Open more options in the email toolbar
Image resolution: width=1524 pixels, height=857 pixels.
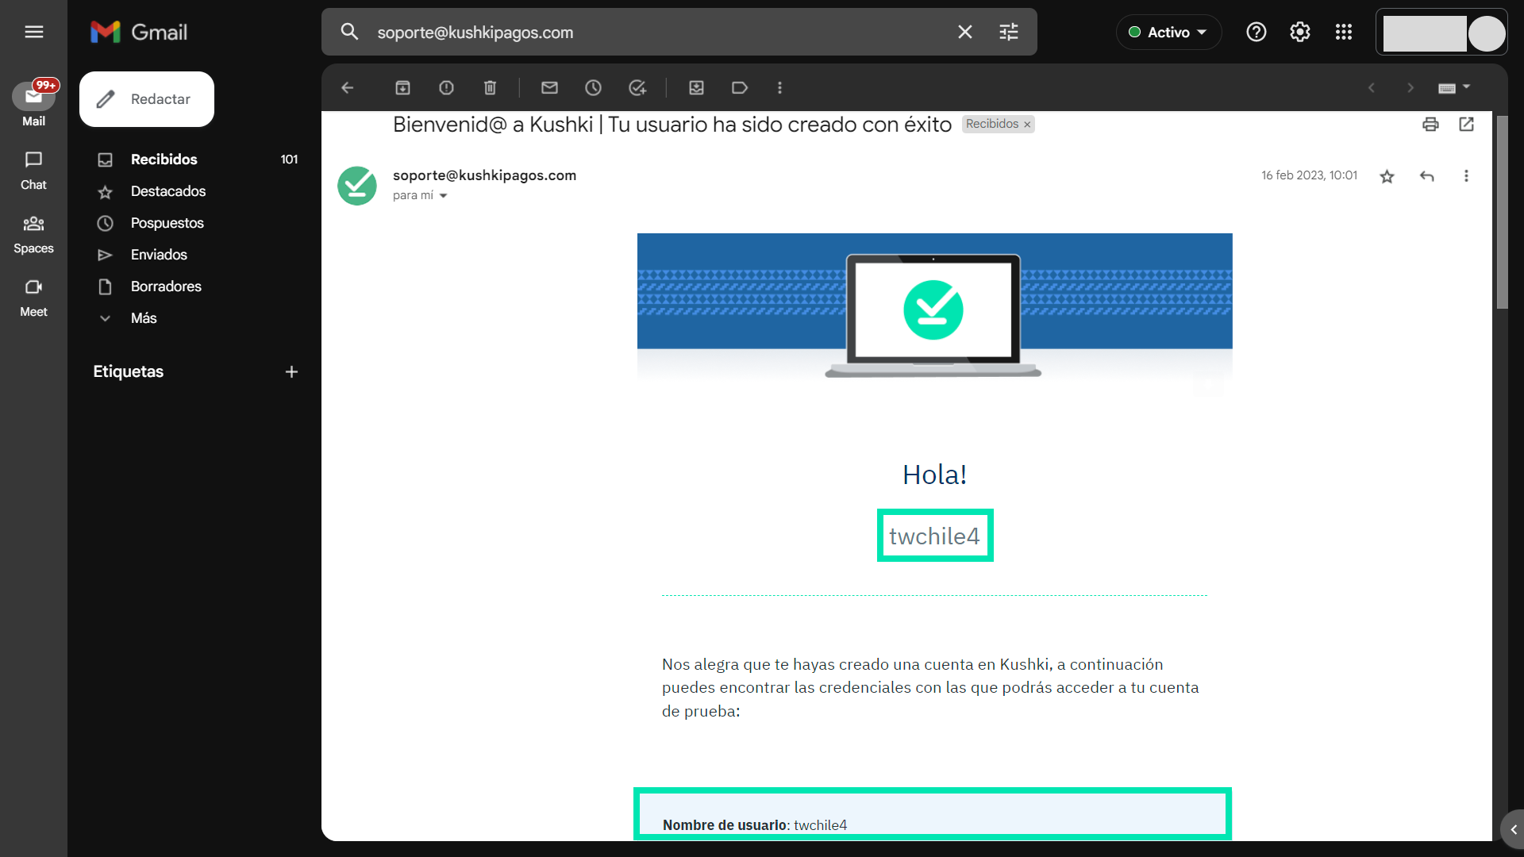tap(779, 88)
